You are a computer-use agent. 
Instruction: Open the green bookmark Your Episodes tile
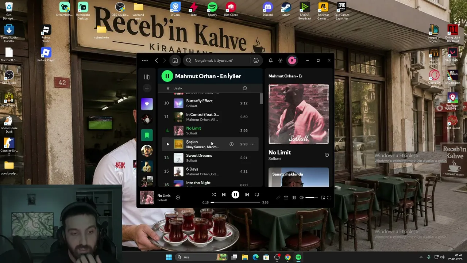pos(147,135)
